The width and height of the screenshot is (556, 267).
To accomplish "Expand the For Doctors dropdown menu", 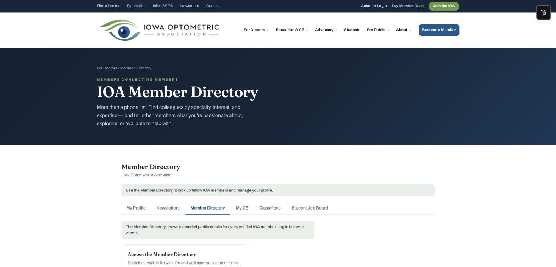I will (256, 30).
